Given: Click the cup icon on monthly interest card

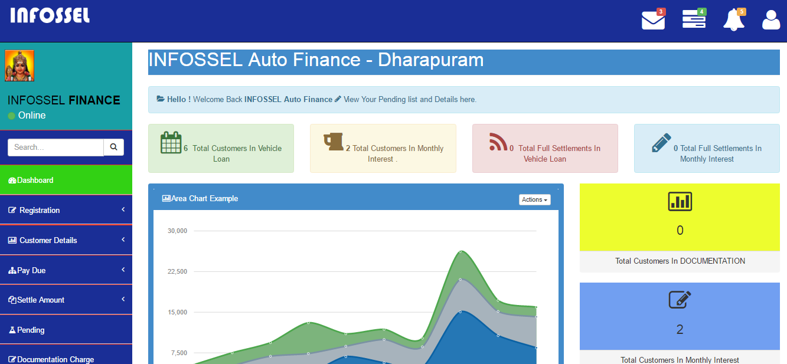Looking at the screenshot, I should (x=334, y=142).
